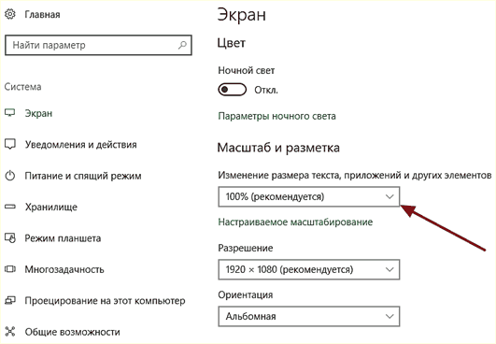Open Настраиваемое масштабирование link
Image resolution: width=496 pixels, height=344 pixels.
(x=295, y=222)
